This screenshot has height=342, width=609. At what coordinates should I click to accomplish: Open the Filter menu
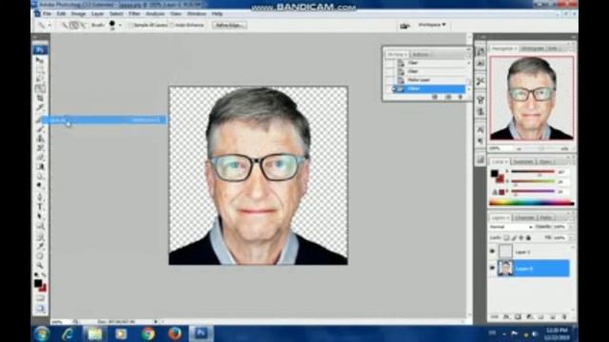[134, 13]
